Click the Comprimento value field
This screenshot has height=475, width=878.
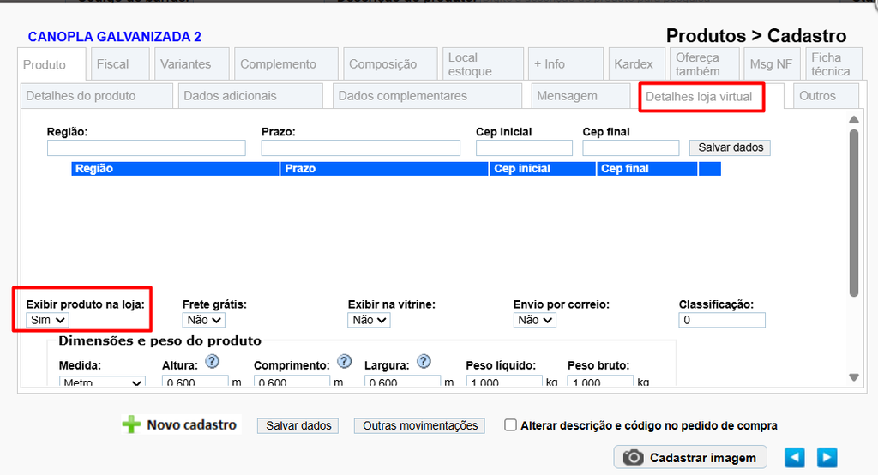click(292, 382)
